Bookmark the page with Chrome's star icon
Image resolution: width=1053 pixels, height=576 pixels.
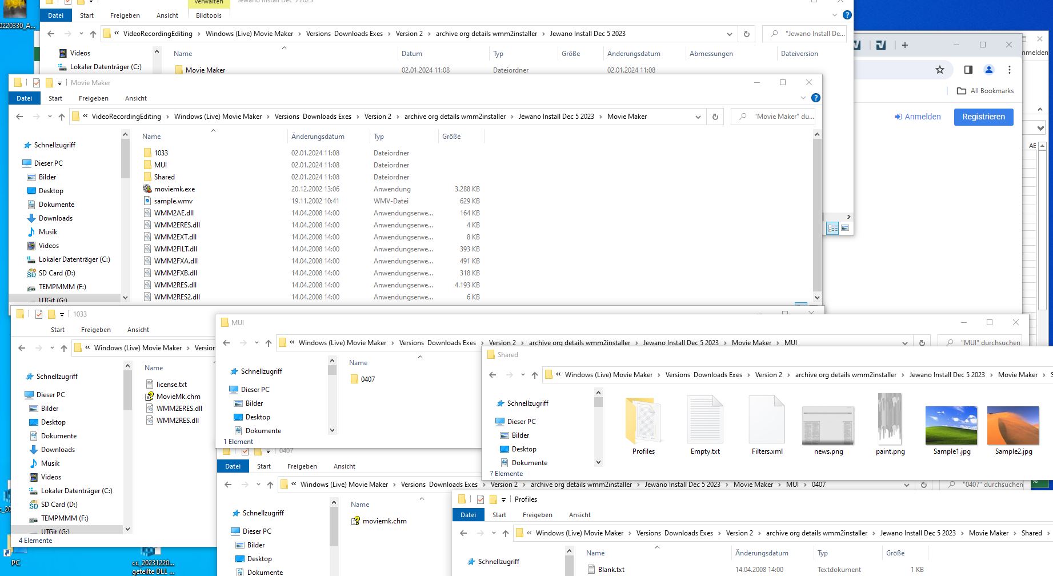pyautogui.click(x=940, y=70)
